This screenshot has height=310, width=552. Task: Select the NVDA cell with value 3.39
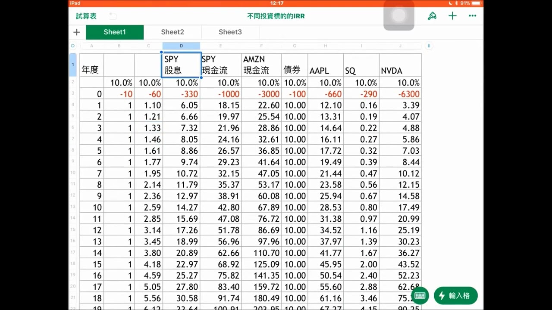click(x=400, y=105)
